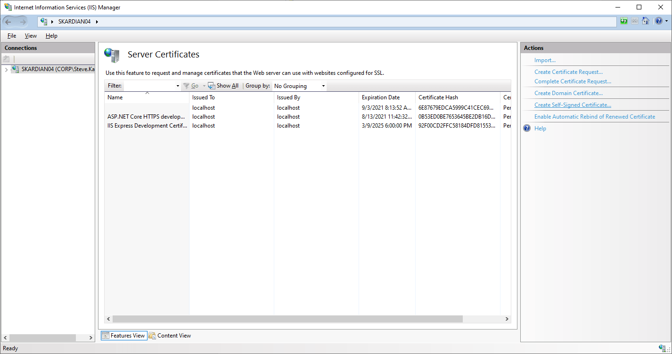This screenshot has height=354, width=672.
Task: Open the Go button dropdown arrow
Action: tap(204, 86)
